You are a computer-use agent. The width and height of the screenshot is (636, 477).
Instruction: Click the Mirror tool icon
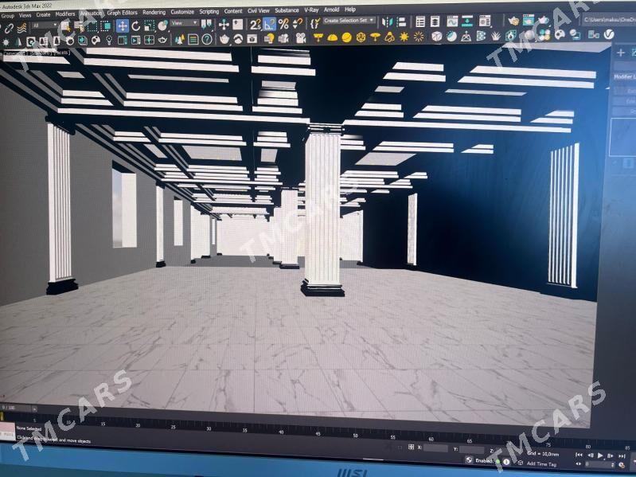point(387,22)
